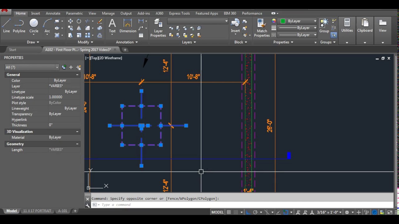Open the Parametric ribbon tab

[74, 13]
